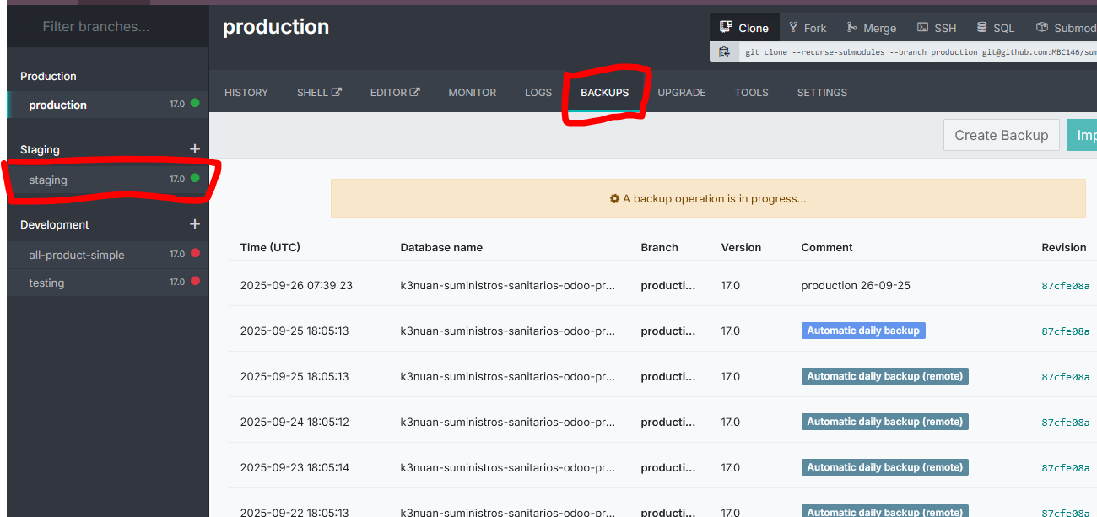Image resolution: width=1097 pixels, height=517 pixels.
Task: Switch to the Fork command tab
Action: tap(808, 28)
